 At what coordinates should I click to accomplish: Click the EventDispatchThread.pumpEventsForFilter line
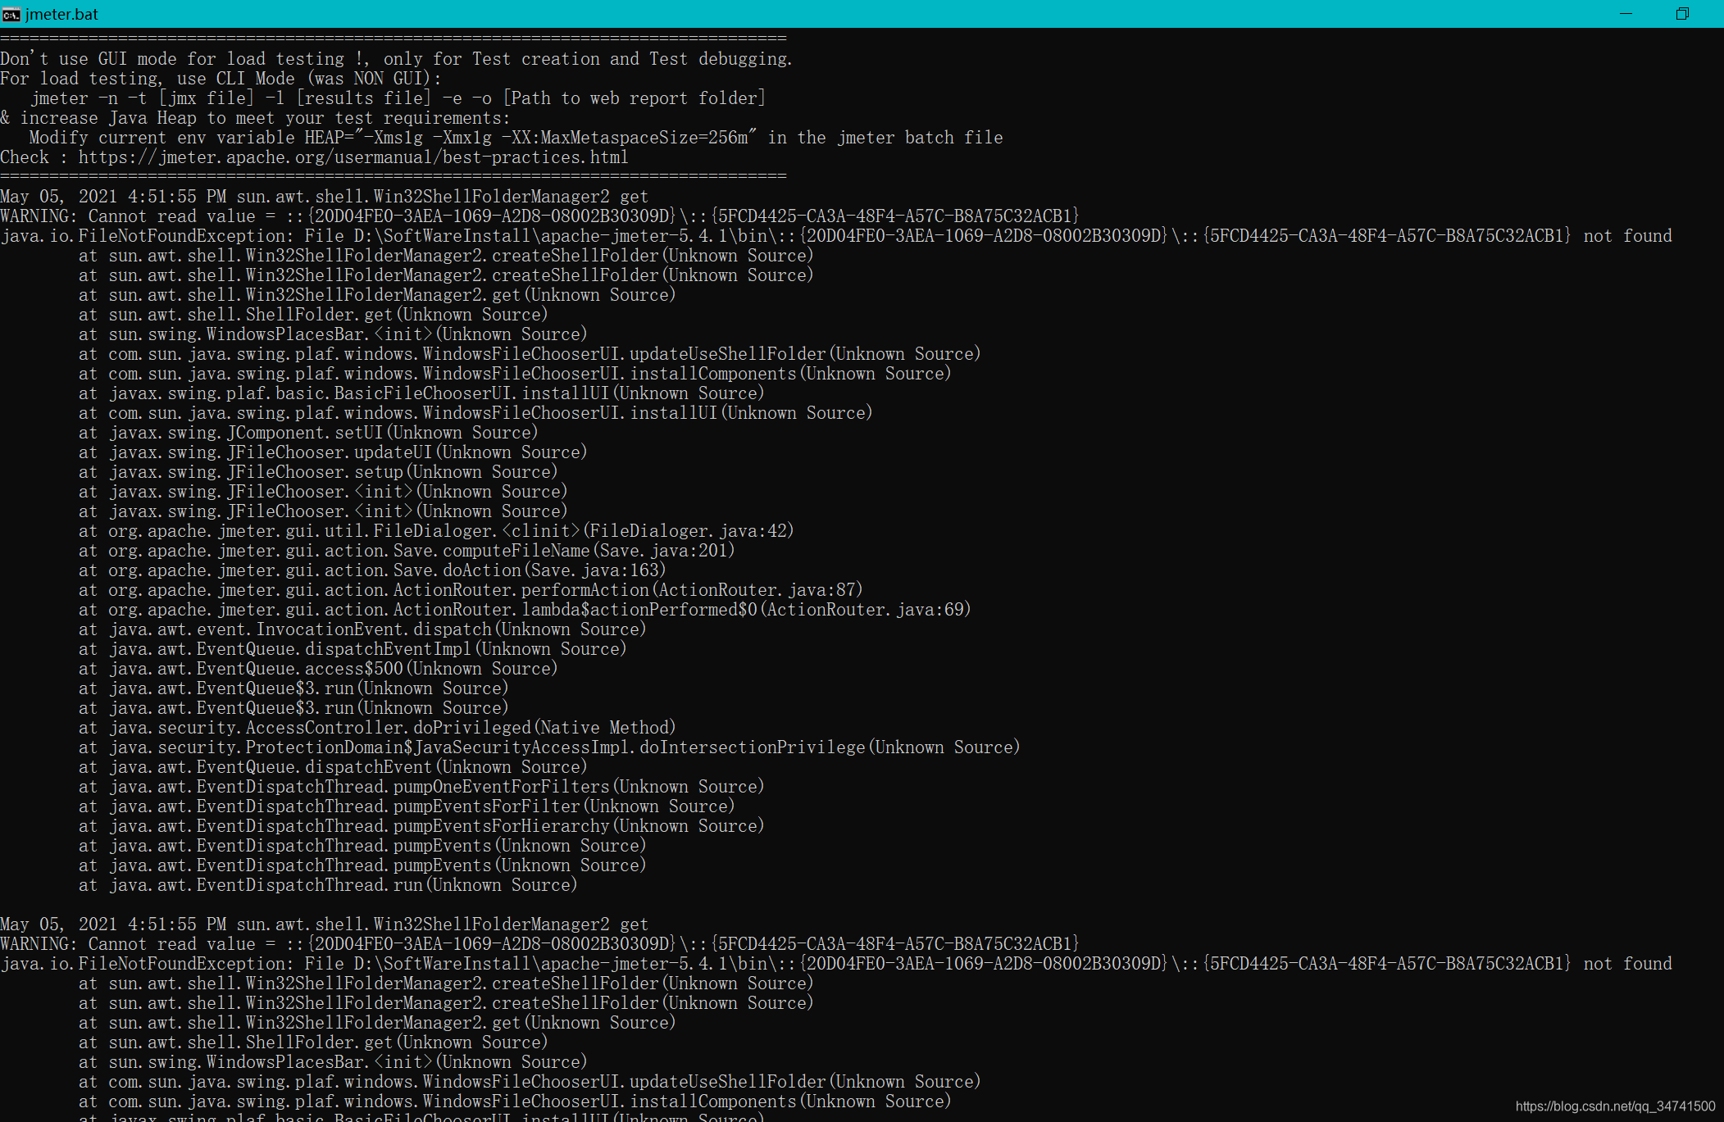[x=407, y=806]
